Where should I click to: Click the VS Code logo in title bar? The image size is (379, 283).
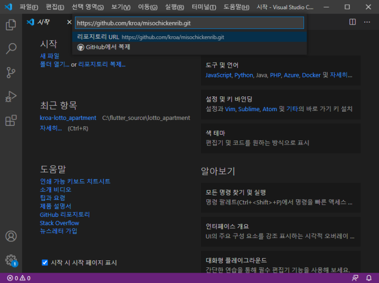click(8, 7)
